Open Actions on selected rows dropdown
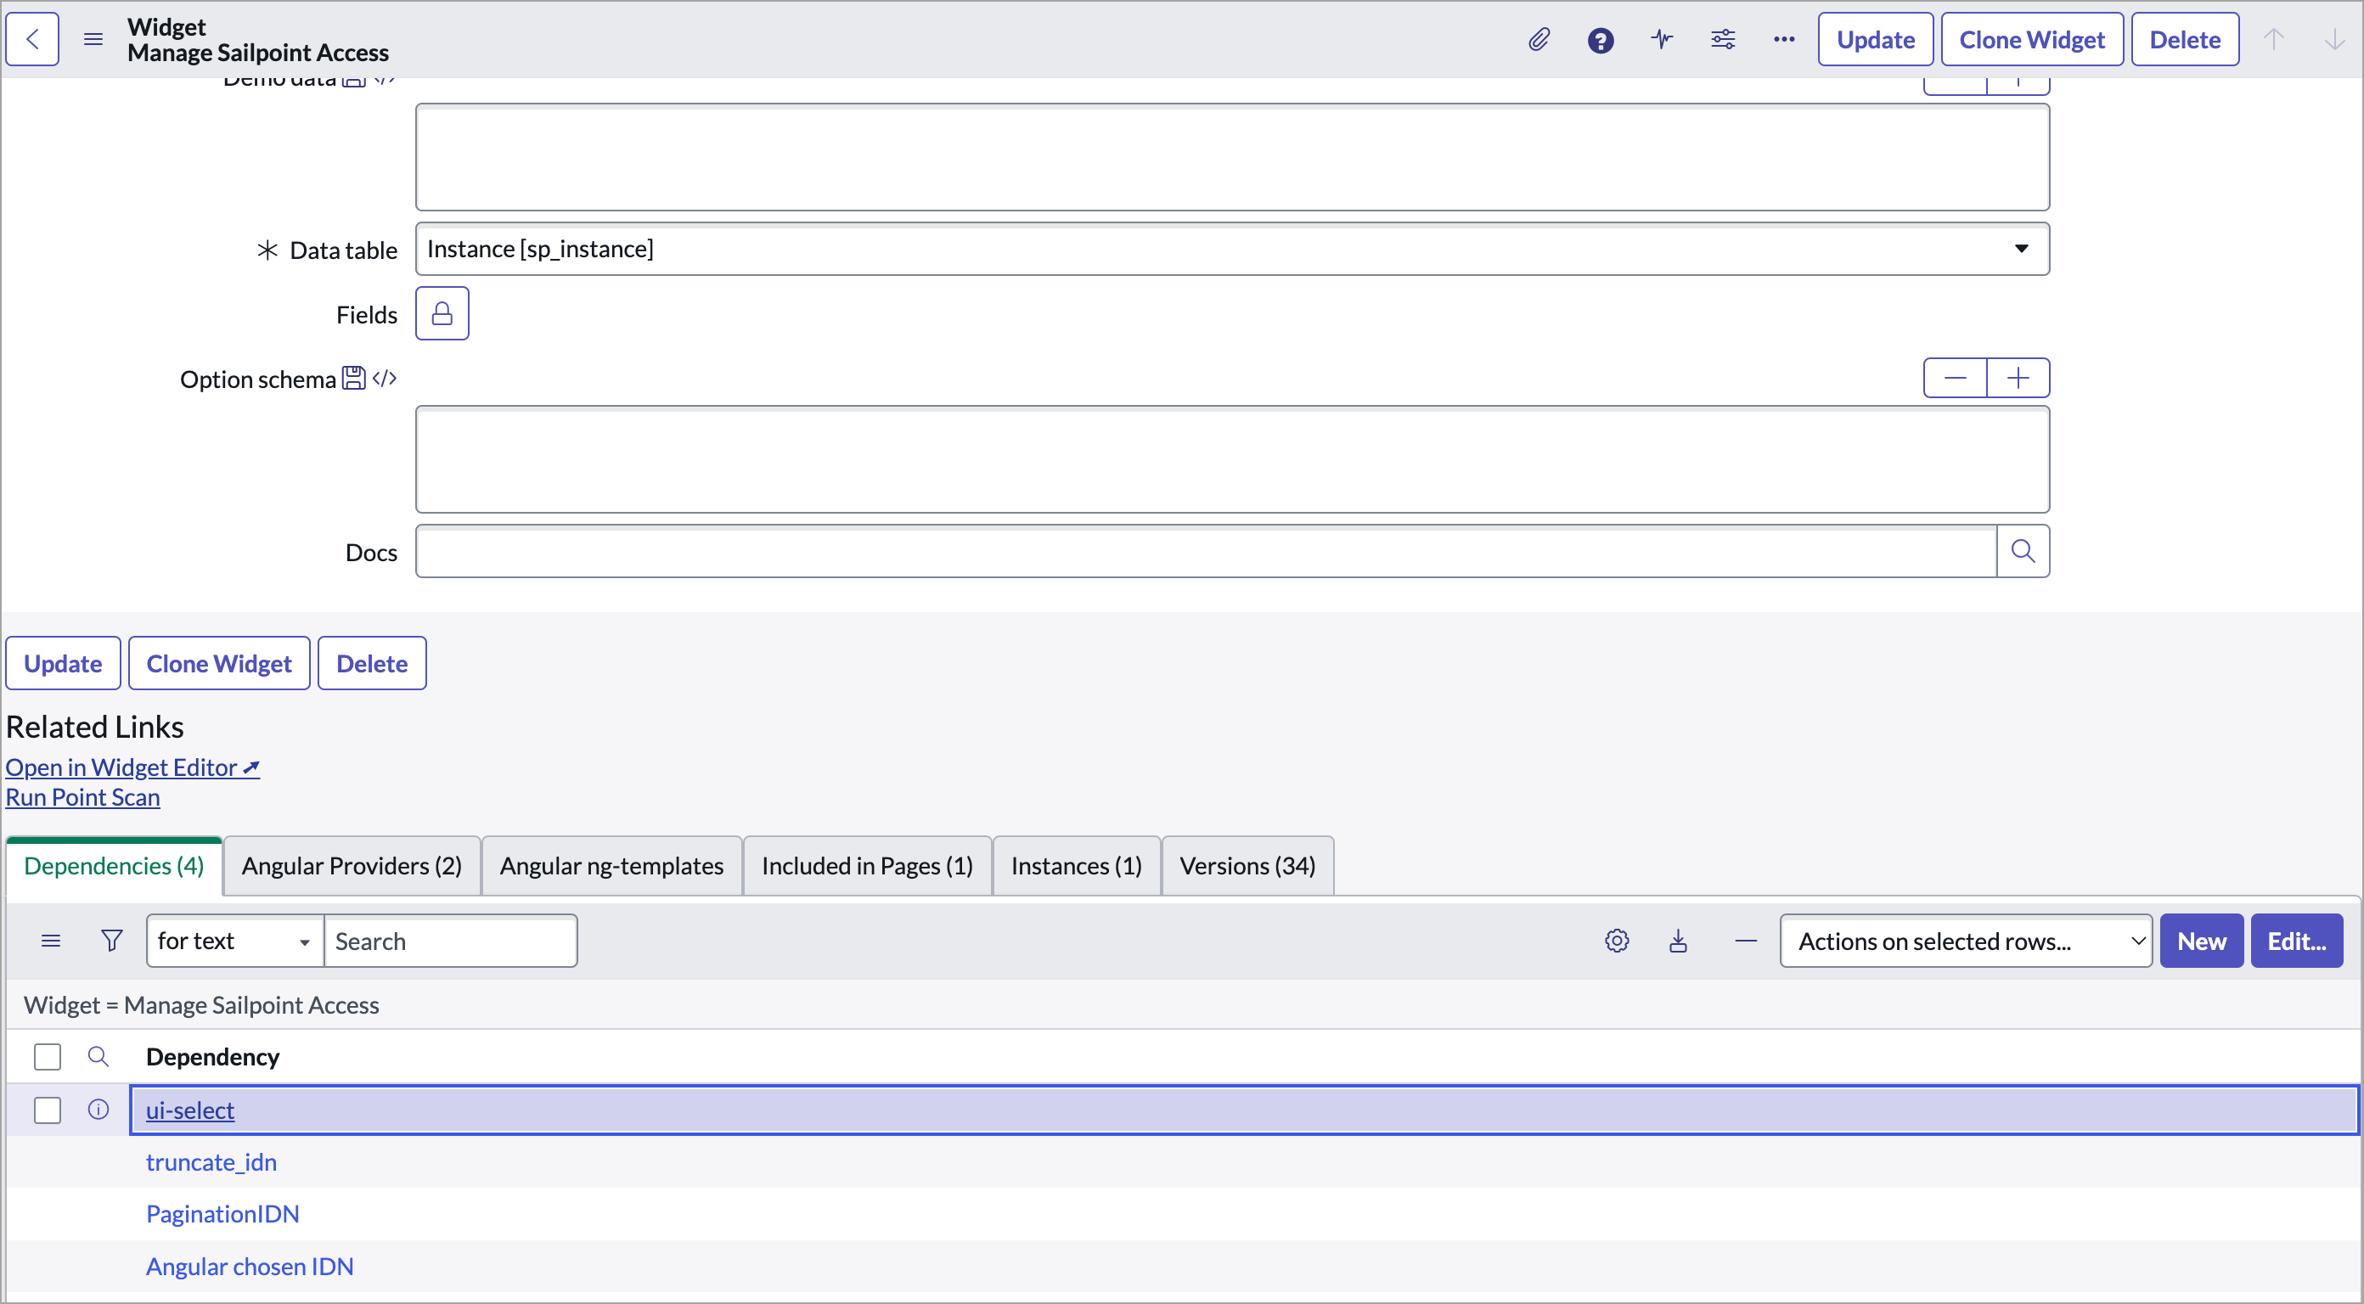The image size is (2364, 1304). (1966, 941)
